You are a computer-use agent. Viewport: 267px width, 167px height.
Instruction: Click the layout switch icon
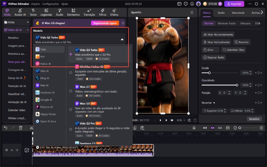point(179,4)
